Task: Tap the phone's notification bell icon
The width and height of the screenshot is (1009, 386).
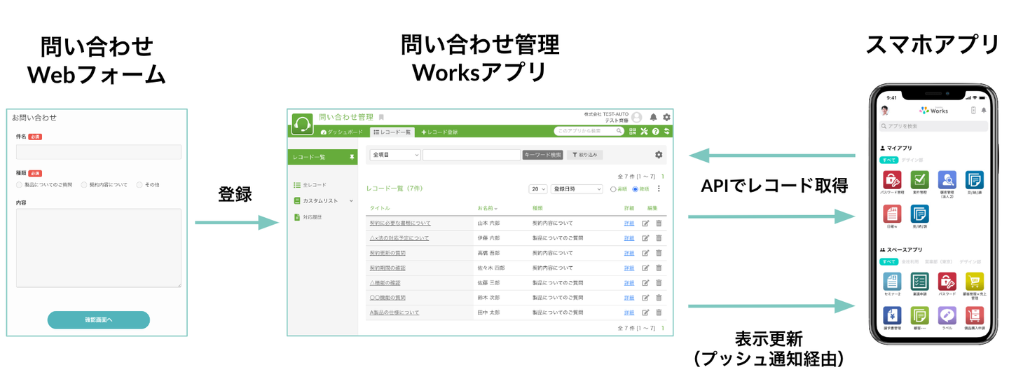Action: click(x=984, y=111)
